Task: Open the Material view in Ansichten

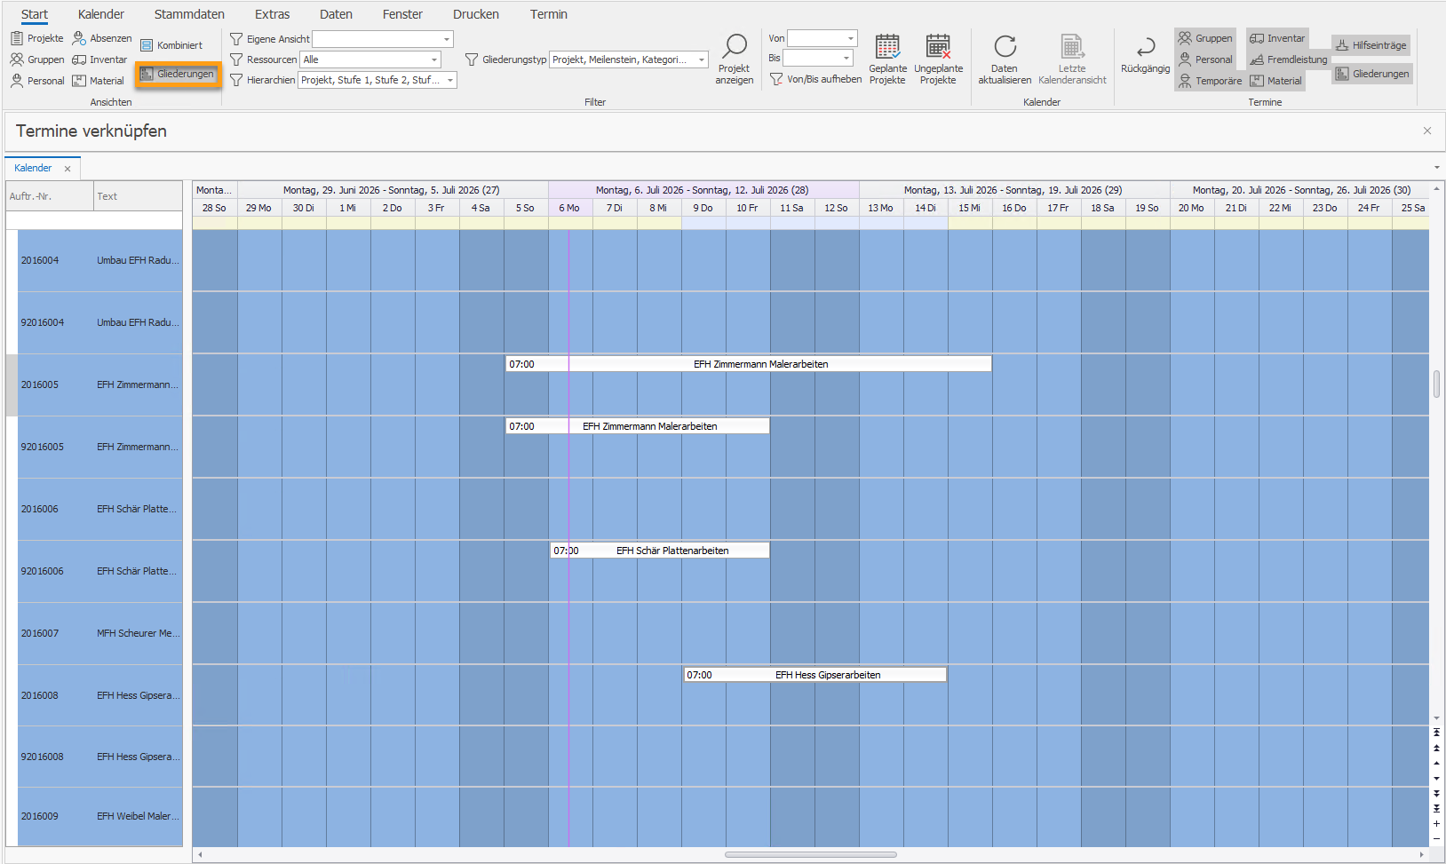Action: click(x=99, y=81)
